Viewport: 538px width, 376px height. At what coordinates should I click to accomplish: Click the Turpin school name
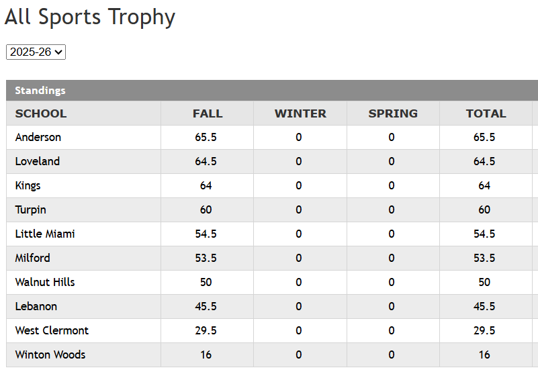coord(31,209)
